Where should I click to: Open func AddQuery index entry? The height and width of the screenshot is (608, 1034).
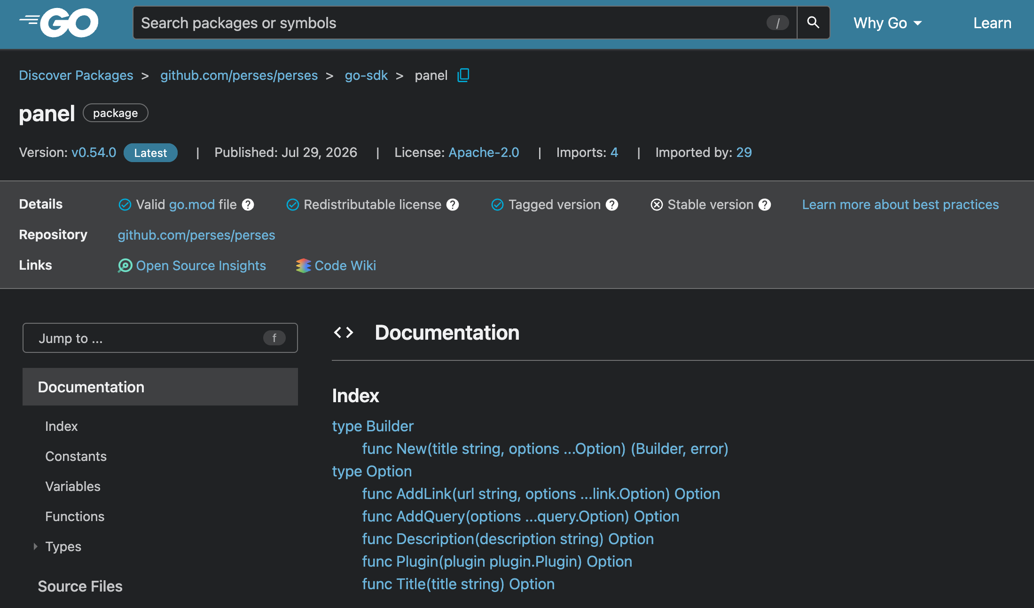(521, 516)
